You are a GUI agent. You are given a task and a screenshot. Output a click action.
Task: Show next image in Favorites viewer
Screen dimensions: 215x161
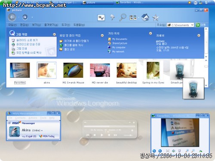pos(160,151)
